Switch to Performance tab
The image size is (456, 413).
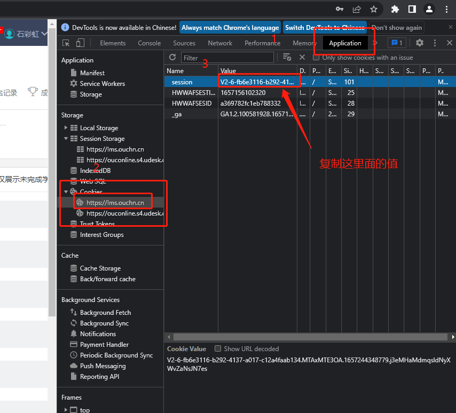click(262, 43)
